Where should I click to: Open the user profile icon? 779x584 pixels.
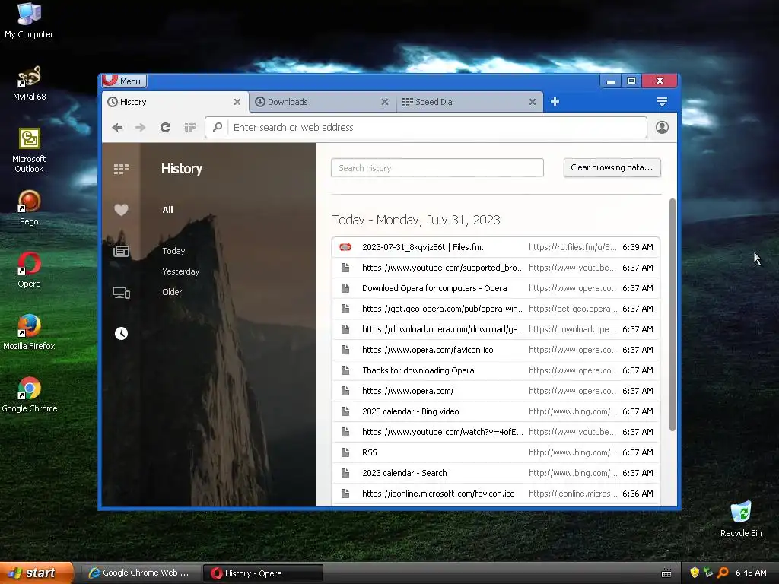662,128
